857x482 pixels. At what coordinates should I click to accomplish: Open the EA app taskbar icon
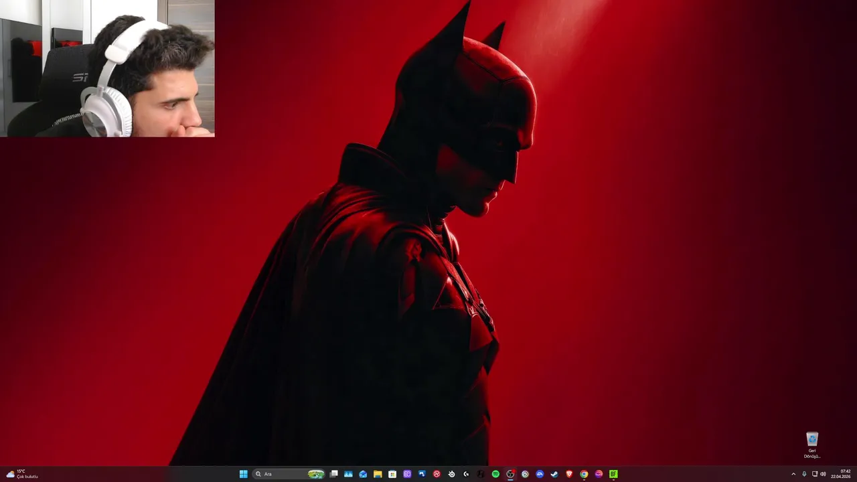click(540, 474)
